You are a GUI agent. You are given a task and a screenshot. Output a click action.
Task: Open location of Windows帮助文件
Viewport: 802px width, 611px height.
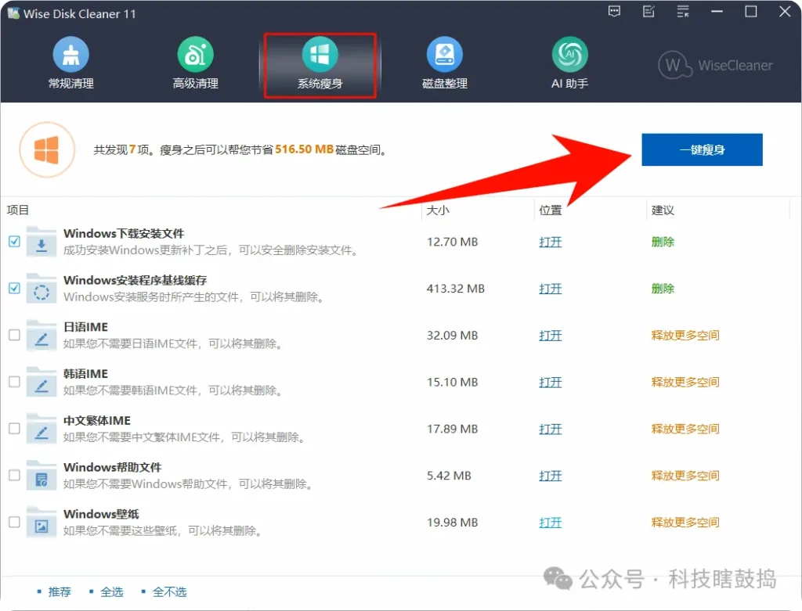click(551, 476)
